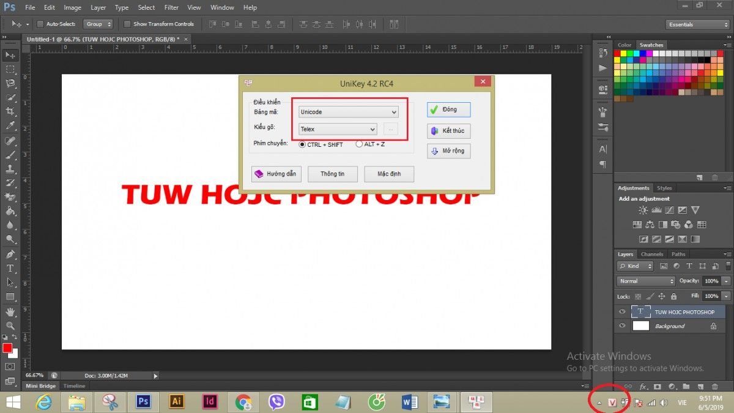
Task: Open the Bảng mã Unicode dropdown
Action: tap(395, 111)
